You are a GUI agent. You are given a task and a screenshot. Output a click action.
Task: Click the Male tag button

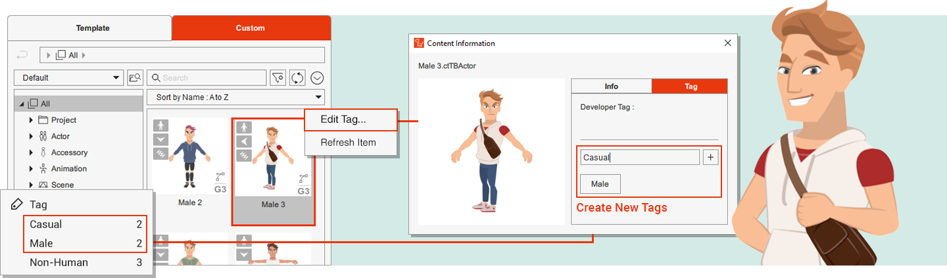point(600,184)
